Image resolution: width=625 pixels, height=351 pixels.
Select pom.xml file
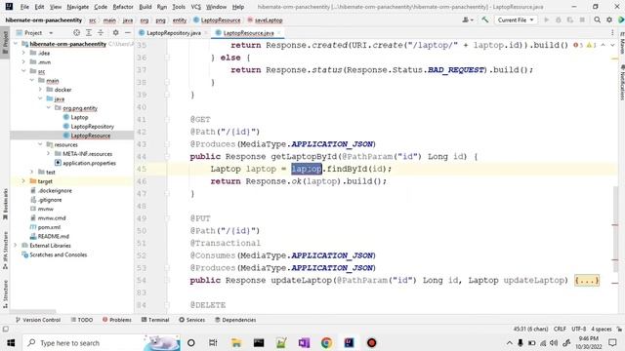coord(49,227)
